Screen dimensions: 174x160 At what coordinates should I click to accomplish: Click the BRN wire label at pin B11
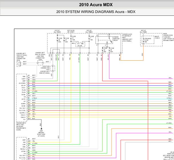34,103
